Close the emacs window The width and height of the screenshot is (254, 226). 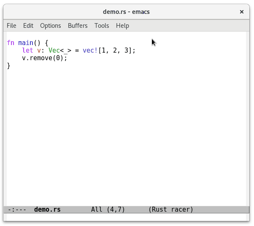pos(241,12)
